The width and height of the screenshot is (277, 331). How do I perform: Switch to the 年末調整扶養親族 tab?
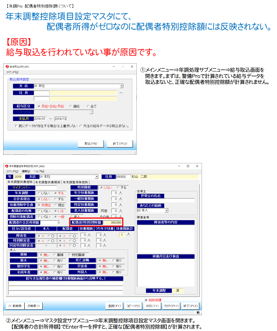[48, 182]
